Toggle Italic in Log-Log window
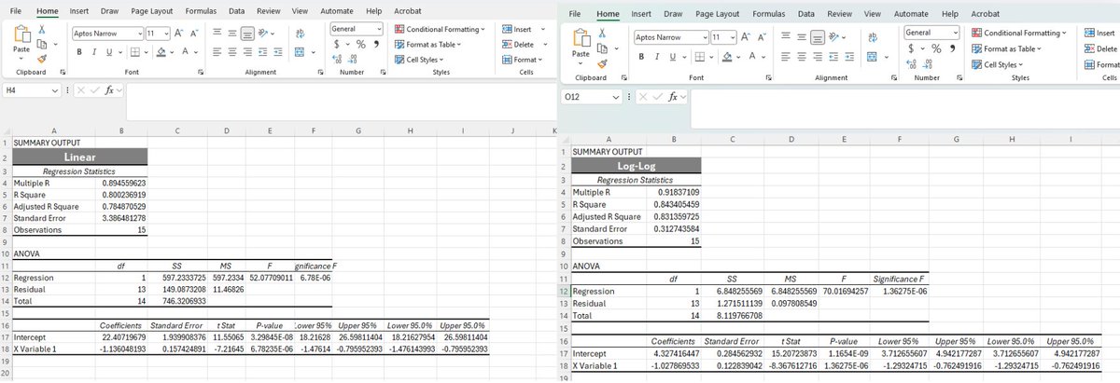 [656, 57]
